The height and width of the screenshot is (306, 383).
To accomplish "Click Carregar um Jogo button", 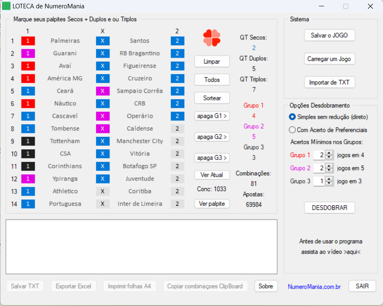I will (x=329, y=59).
